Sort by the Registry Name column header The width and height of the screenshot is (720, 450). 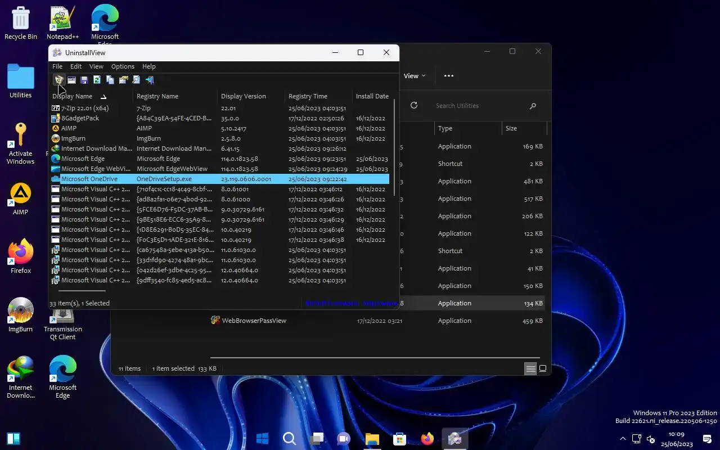pyautogui.click(x=175, y=96)
